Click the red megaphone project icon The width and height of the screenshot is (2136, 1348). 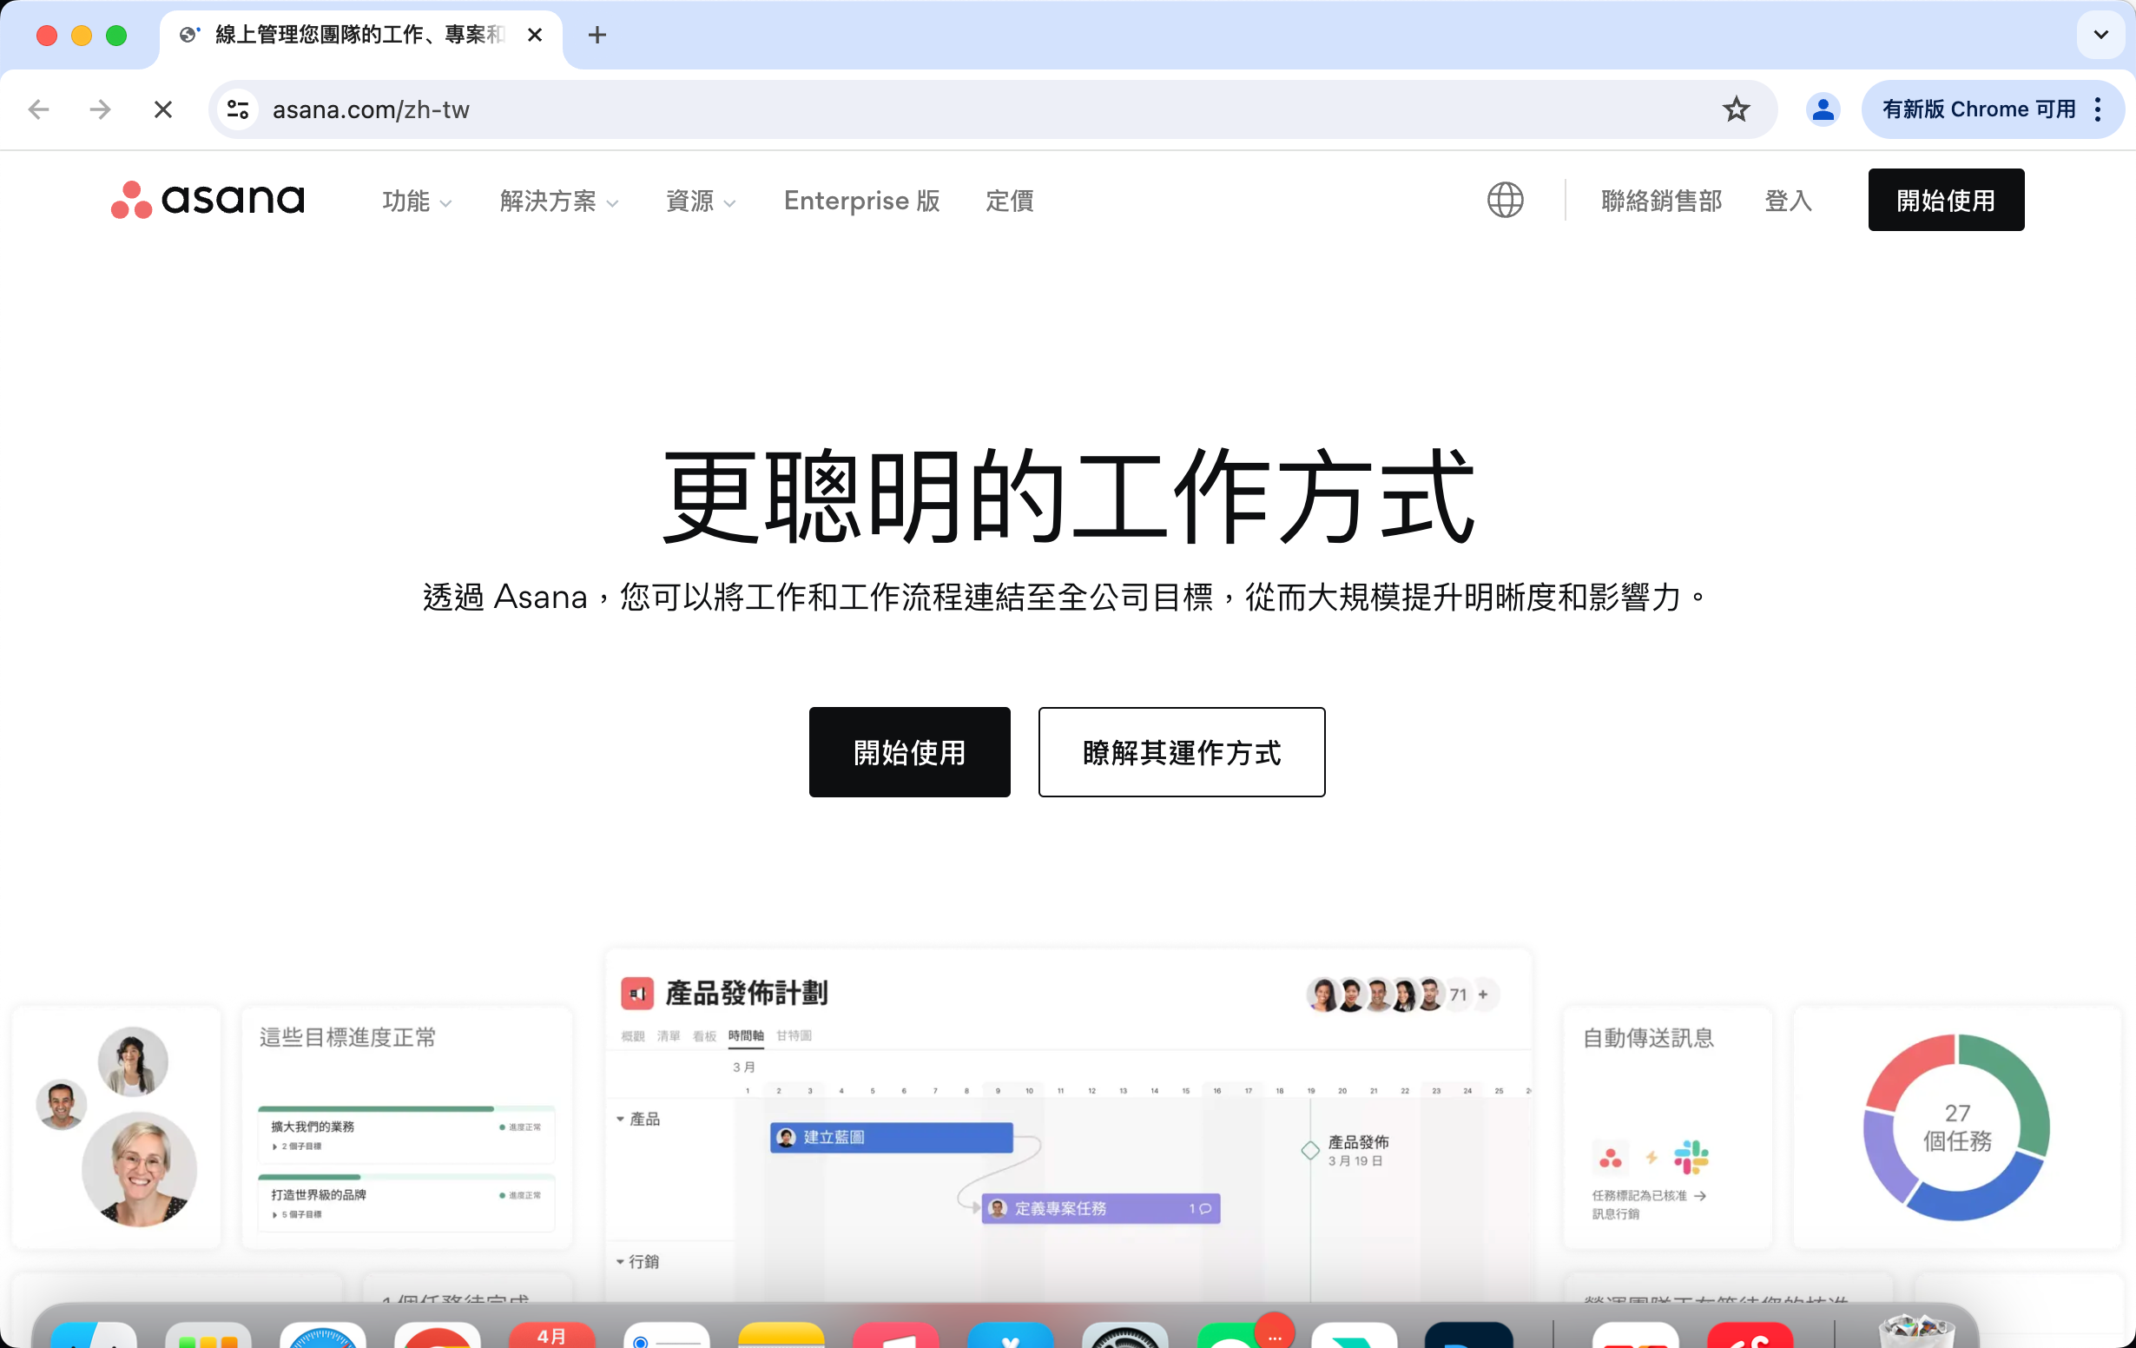click(637, 994)
